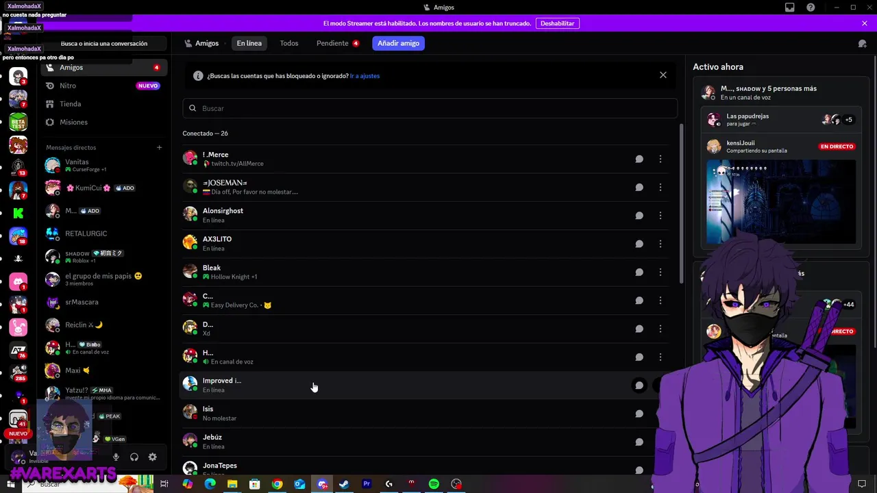The width and height of the screenshot is (877, 493).
Task: Click the Añadir amigo button
Action: click(x=398, y=43)
